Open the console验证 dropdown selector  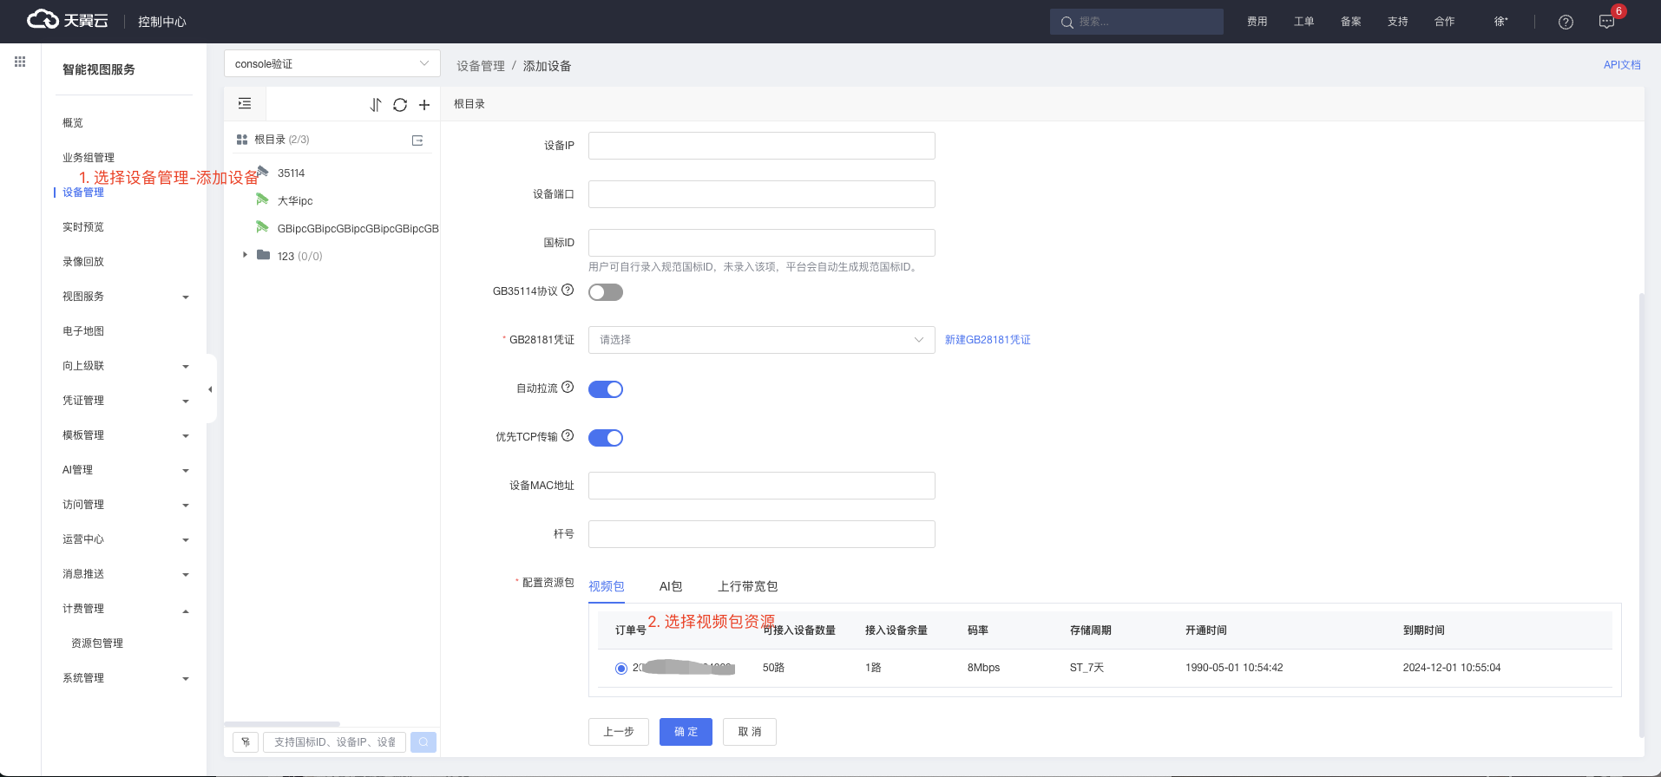(332, 63)
